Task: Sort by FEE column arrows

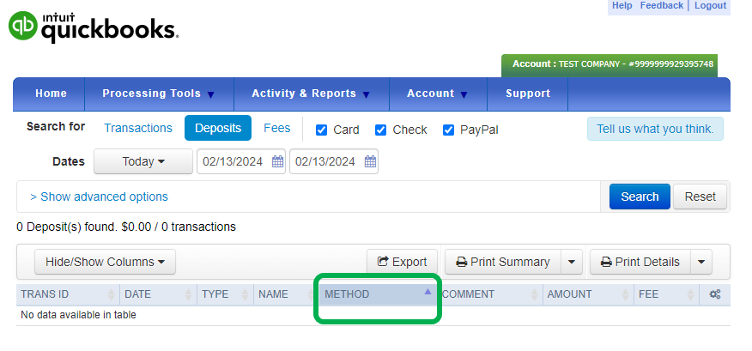Action: [690, 294]
